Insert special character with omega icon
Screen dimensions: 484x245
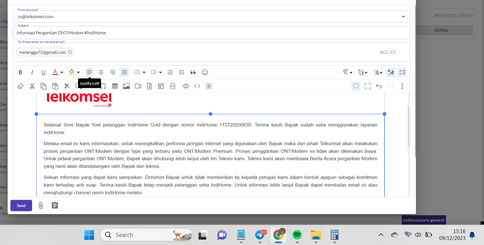[103, 86]
